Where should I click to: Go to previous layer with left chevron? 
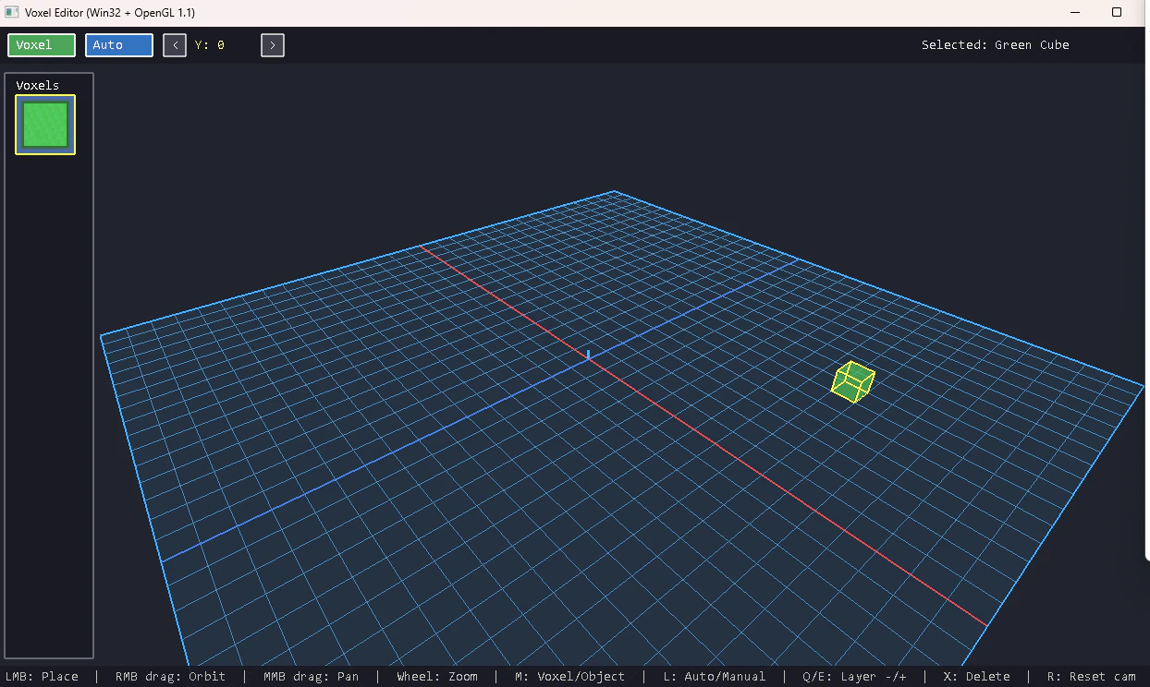coord(175,45)
